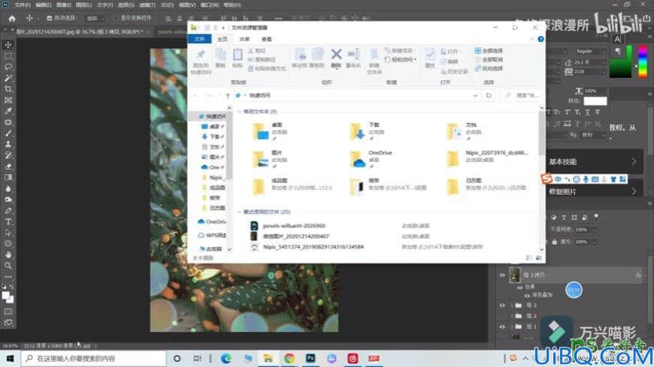Click the Windows taskbar search box

pyautogui.click(x=93, y=358)
